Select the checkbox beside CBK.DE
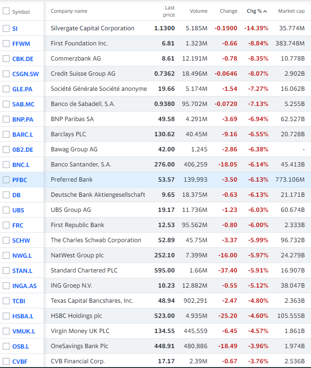 pos(6,59)
